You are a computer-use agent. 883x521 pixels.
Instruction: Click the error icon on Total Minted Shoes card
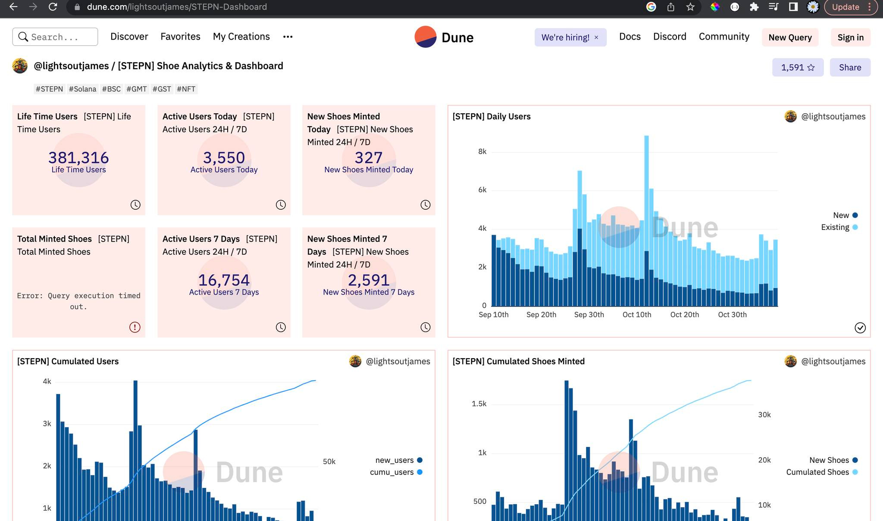[135, 327]
